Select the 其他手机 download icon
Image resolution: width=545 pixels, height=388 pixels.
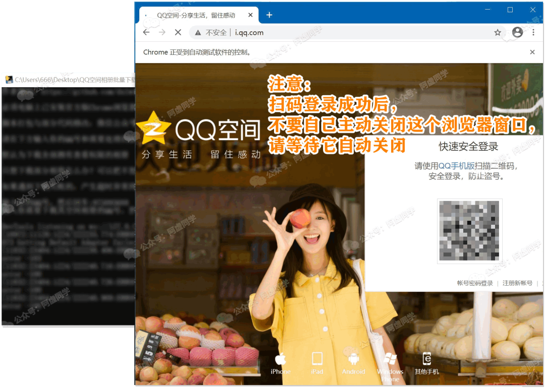(427, 358)
